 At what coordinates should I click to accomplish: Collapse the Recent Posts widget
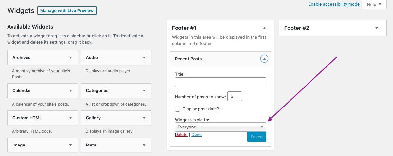click(264, 59)
